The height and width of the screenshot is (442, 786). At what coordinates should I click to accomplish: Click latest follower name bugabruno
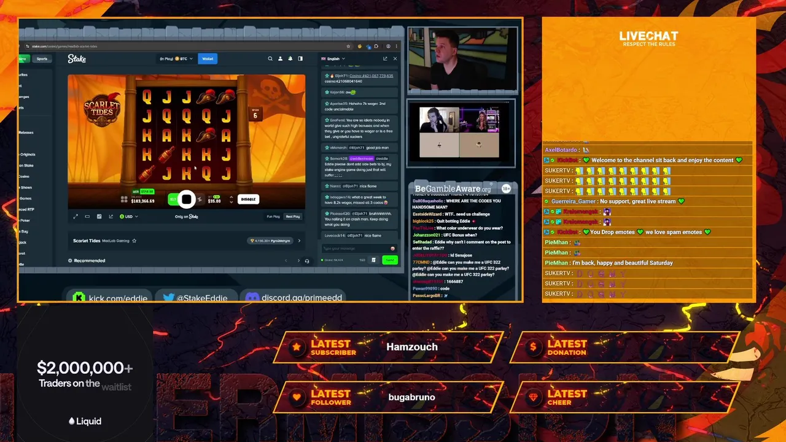click(412, 397)
